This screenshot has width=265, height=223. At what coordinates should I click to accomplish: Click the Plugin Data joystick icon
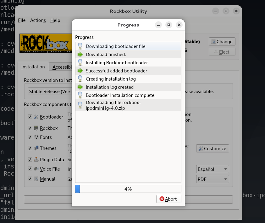pos(36,159)
